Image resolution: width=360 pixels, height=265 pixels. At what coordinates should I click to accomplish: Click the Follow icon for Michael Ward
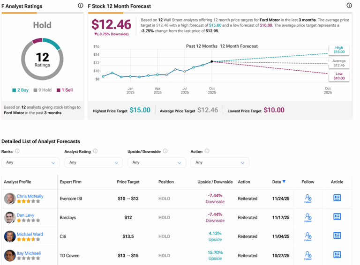pyautogui.click(x=308, y=236)
